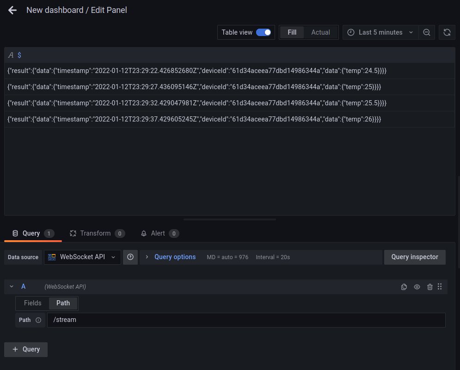Hide query A with the eye icon
The width and height of the screenshot is (460, 370).
(x=417, y=287)
